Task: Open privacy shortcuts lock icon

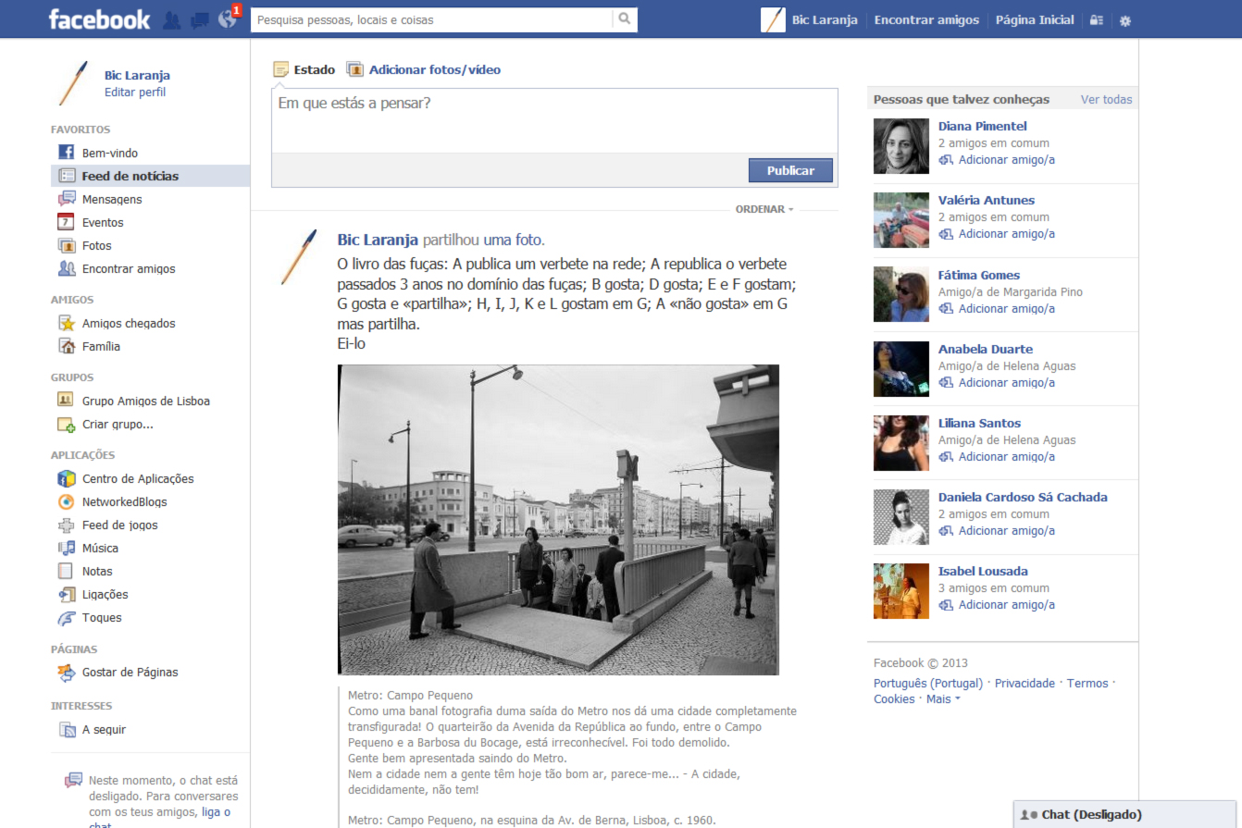Action: pyautogui.click(x=1097, y=20)
